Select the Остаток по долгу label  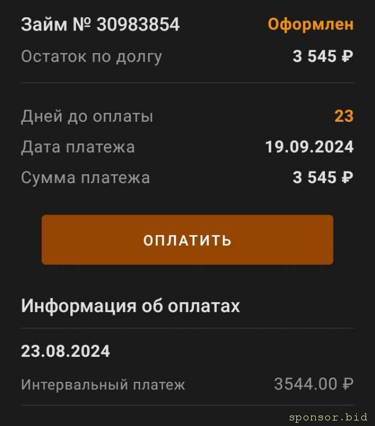click(91, 56)
